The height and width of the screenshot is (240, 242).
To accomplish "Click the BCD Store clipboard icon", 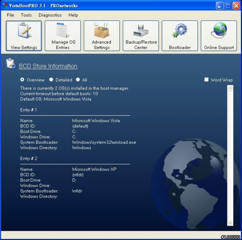I will tap(11, 64).
